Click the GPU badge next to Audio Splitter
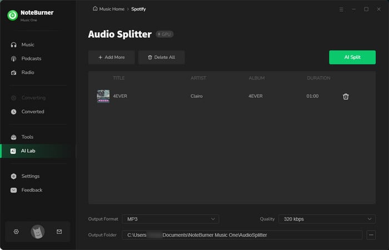The image size is (389, 250). 164,34
